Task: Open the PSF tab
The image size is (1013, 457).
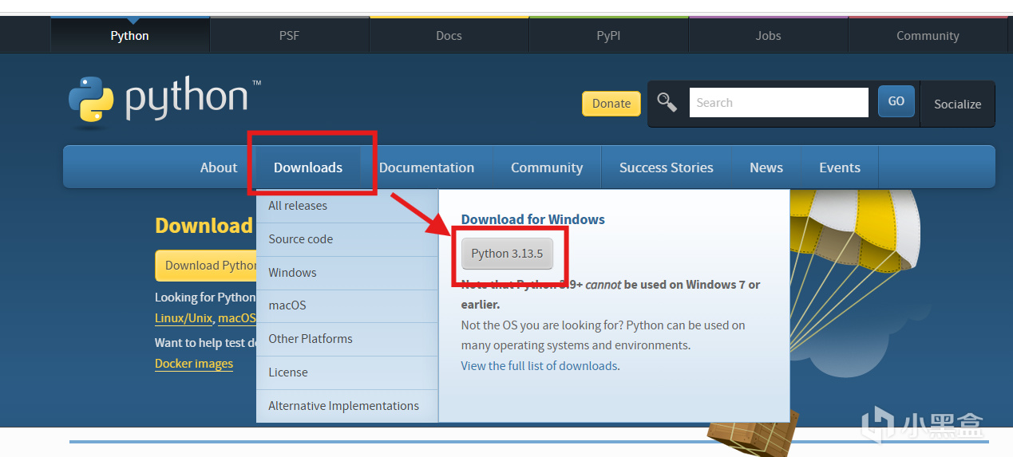Action: tap(289, 36)
